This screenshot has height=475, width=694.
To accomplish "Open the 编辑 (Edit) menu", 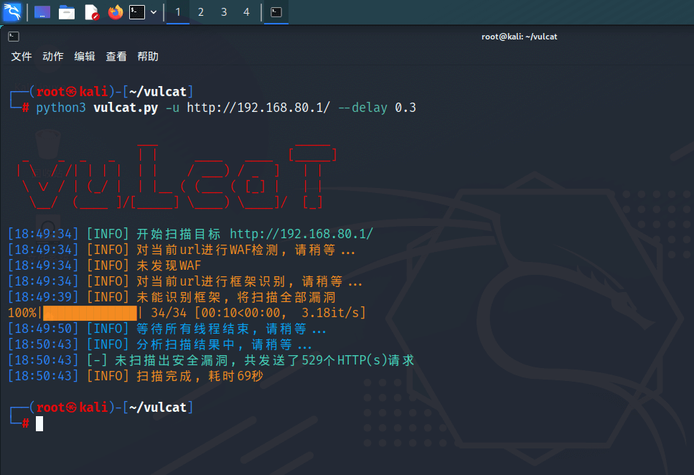I will coord(85,57).
